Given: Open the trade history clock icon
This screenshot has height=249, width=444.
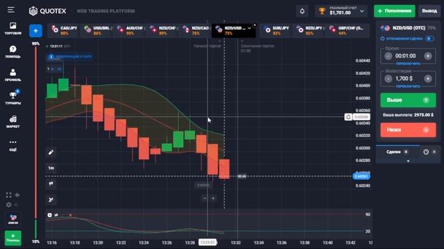Looking at the screenshot, I should point(426,152).
